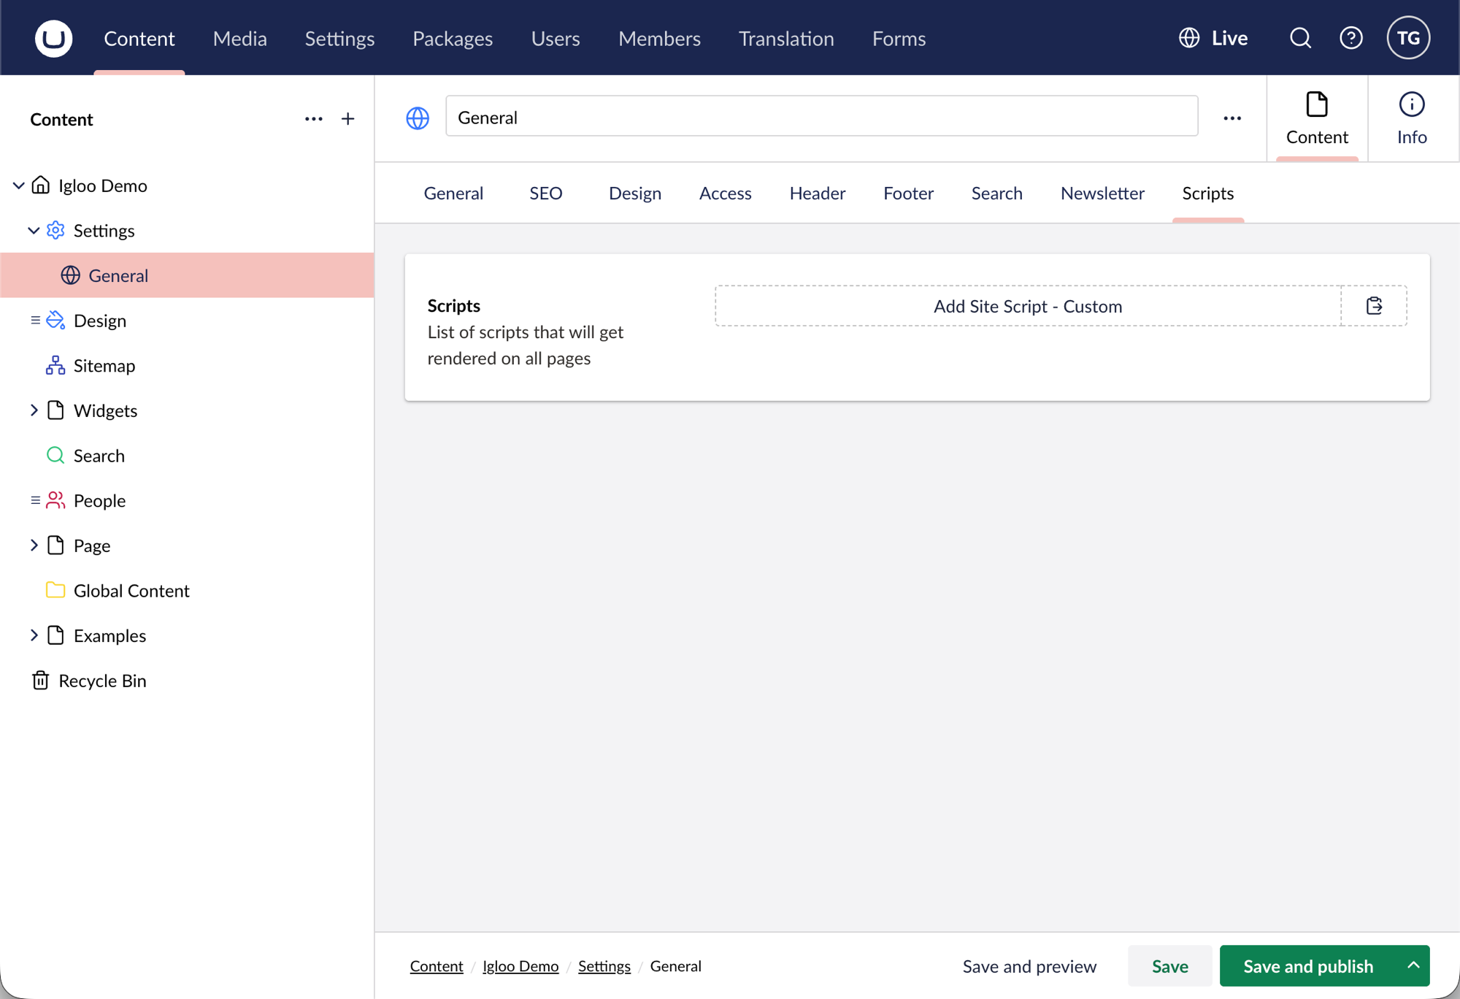Click the Live globe icon
This screenshot has width=1460, height=999.
point(1189,38)
